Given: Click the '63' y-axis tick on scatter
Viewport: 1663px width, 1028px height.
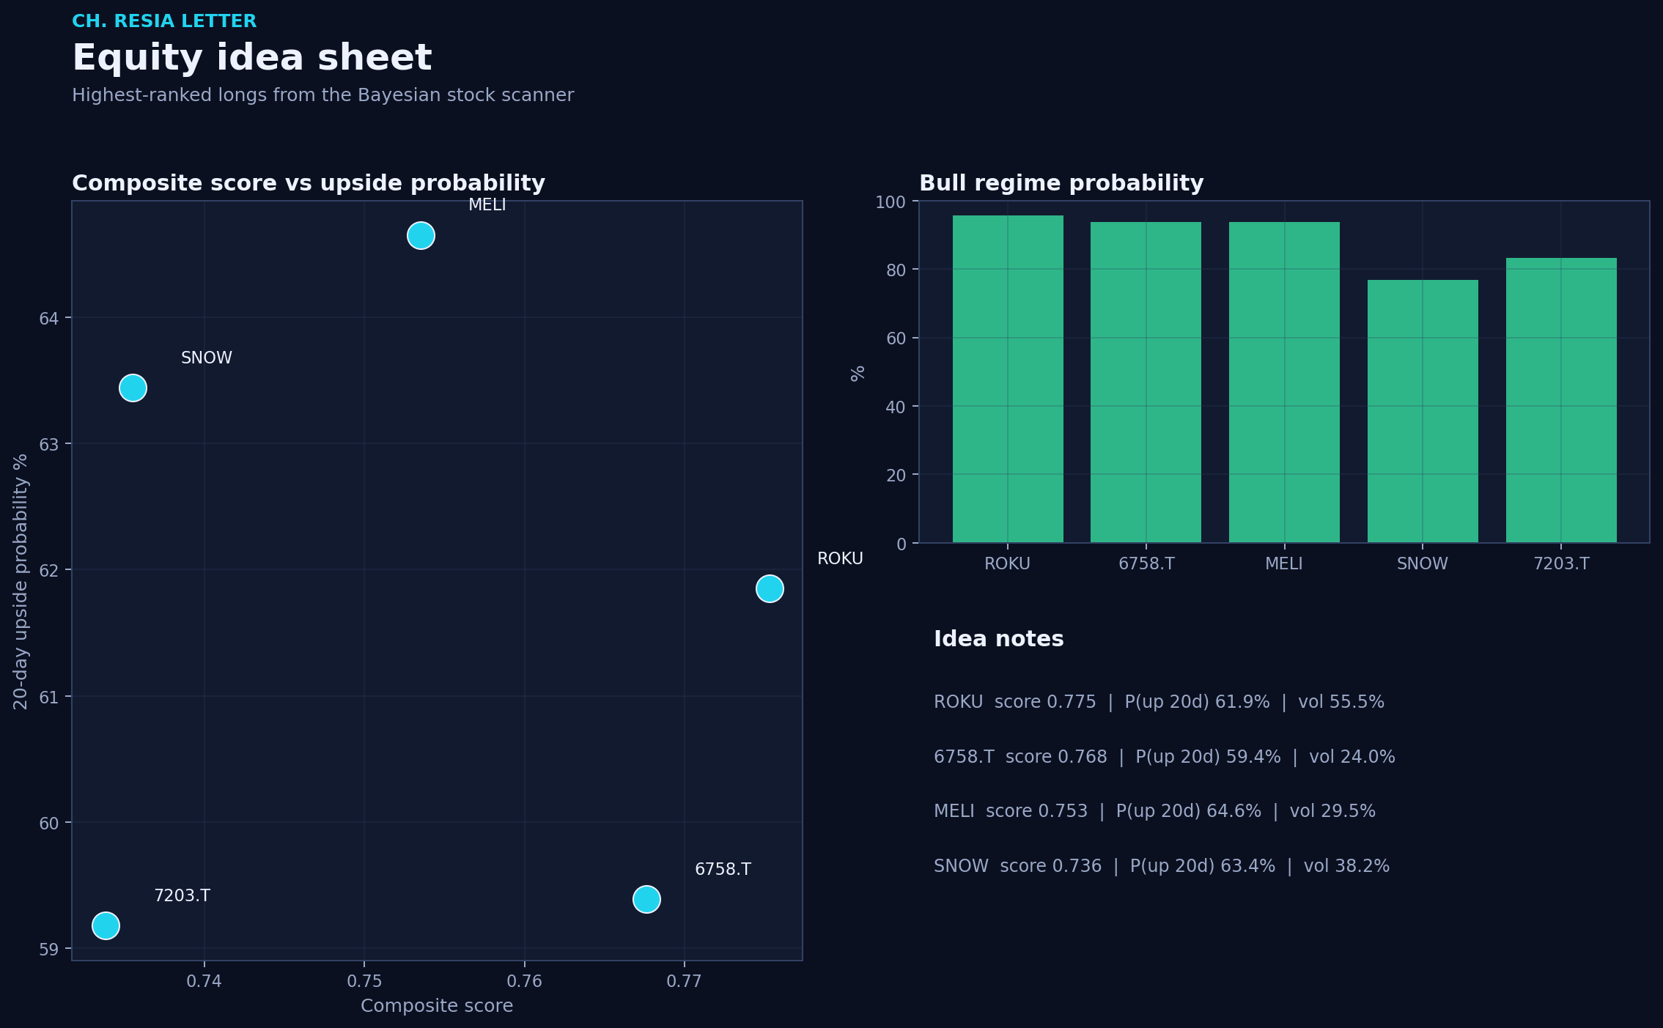Looking at the screenshot, I should point(49,445).
